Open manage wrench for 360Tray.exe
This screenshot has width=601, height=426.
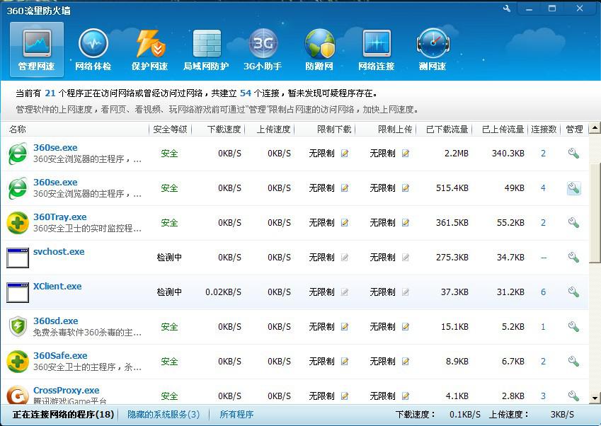pyautogui.click(x=573, y=223)
